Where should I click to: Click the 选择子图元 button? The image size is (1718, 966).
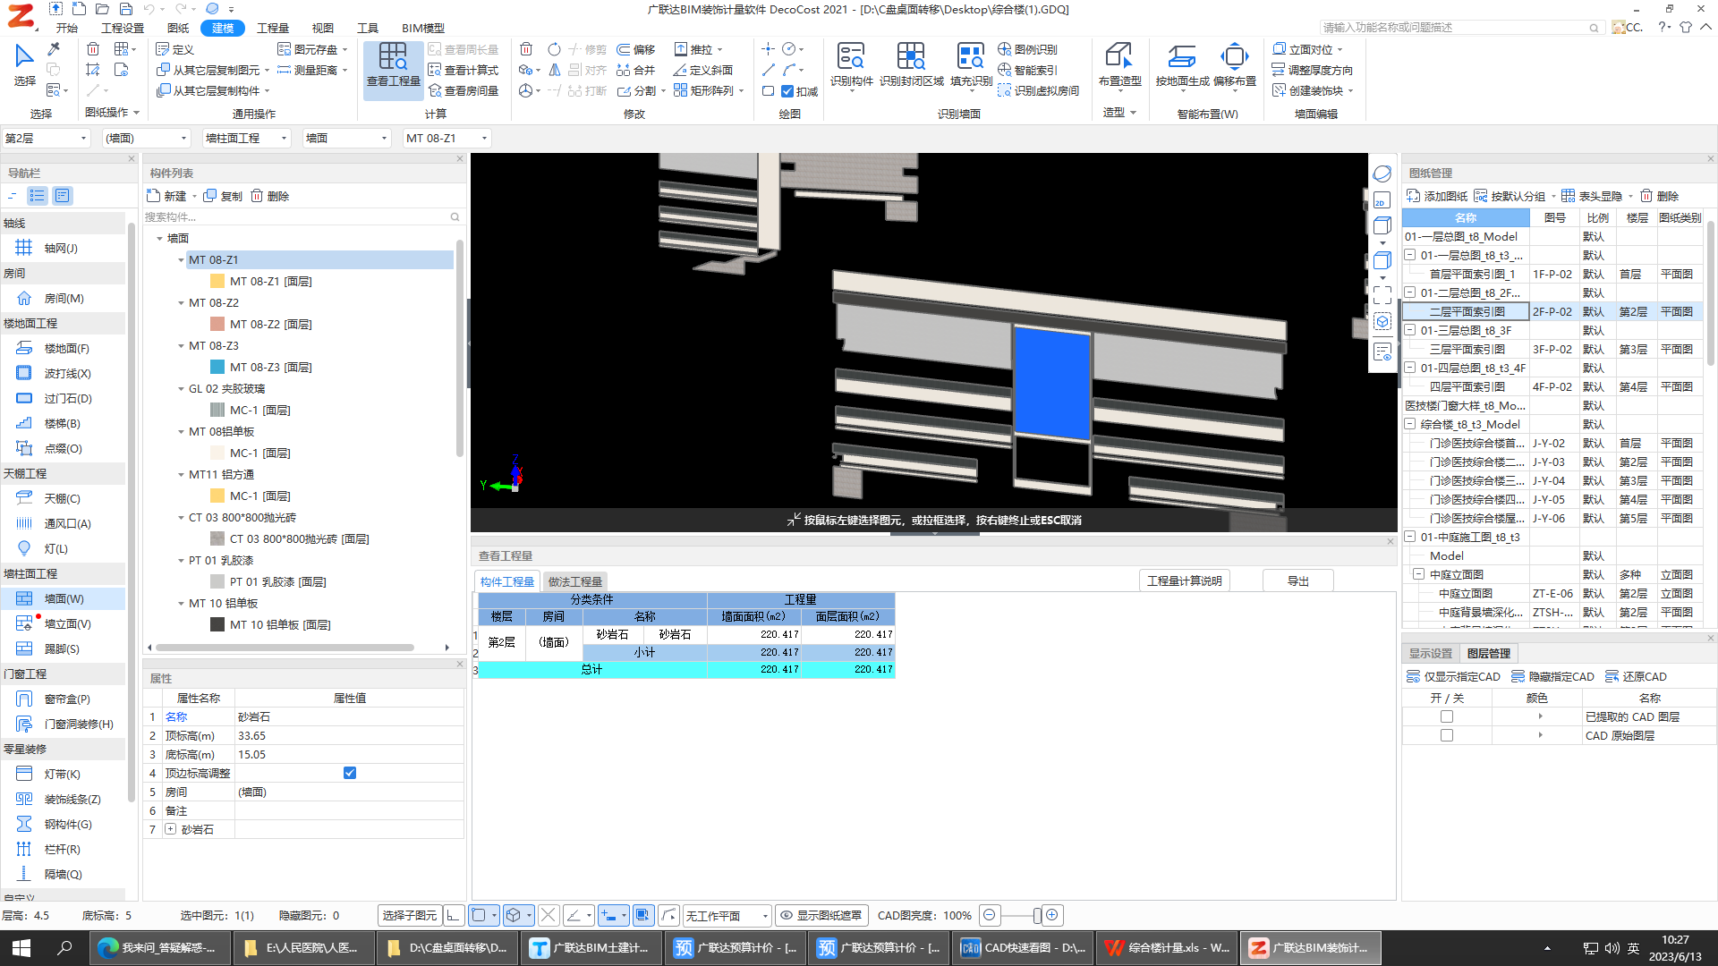(x=410, y=915)
